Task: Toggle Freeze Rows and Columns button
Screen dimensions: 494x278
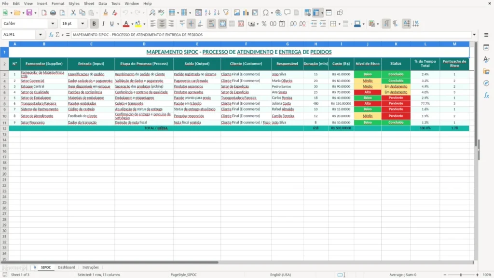Action: point(316,13)
